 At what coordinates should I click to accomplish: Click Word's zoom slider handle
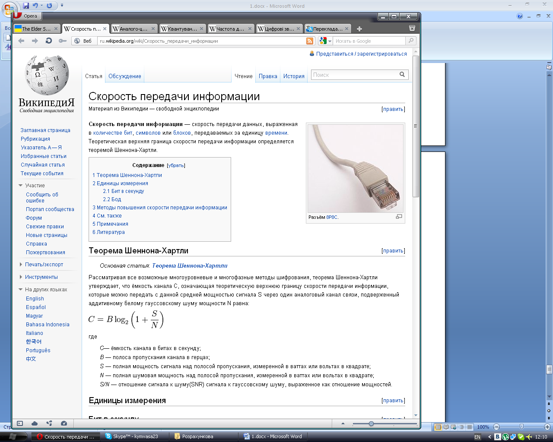[521, 427]
